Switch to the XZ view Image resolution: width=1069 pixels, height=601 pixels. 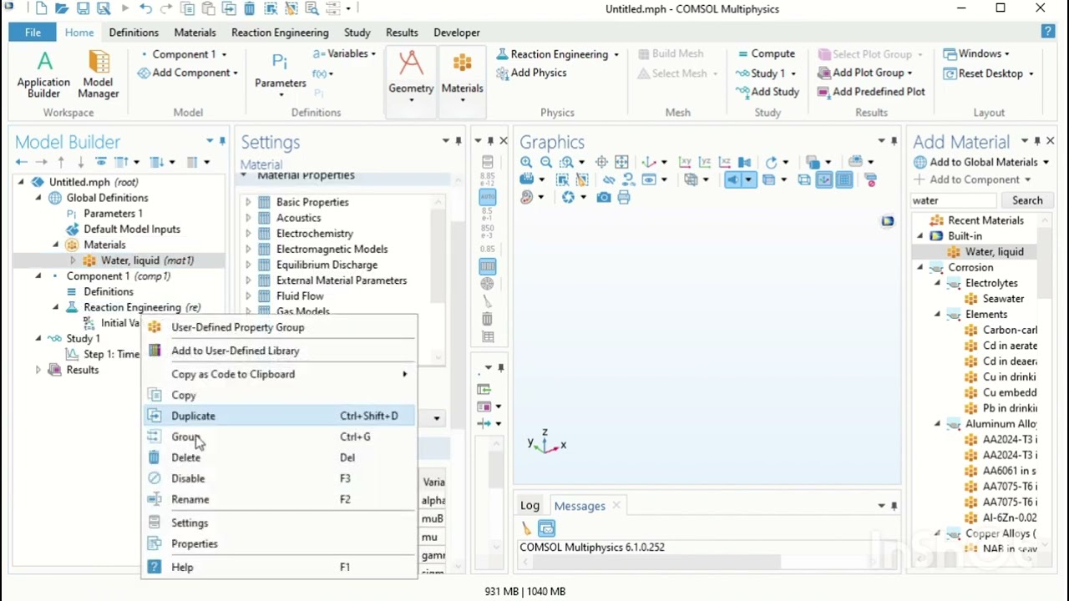click(724, 162)
